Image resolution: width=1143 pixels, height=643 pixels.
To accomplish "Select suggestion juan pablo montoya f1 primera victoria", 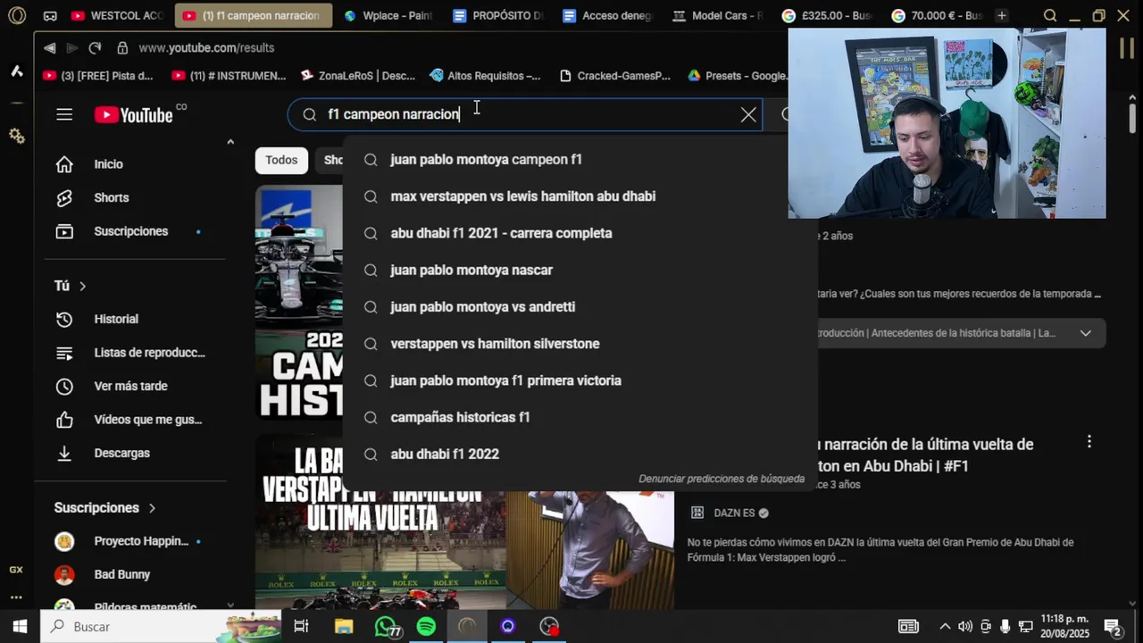I will click(580, 380).
